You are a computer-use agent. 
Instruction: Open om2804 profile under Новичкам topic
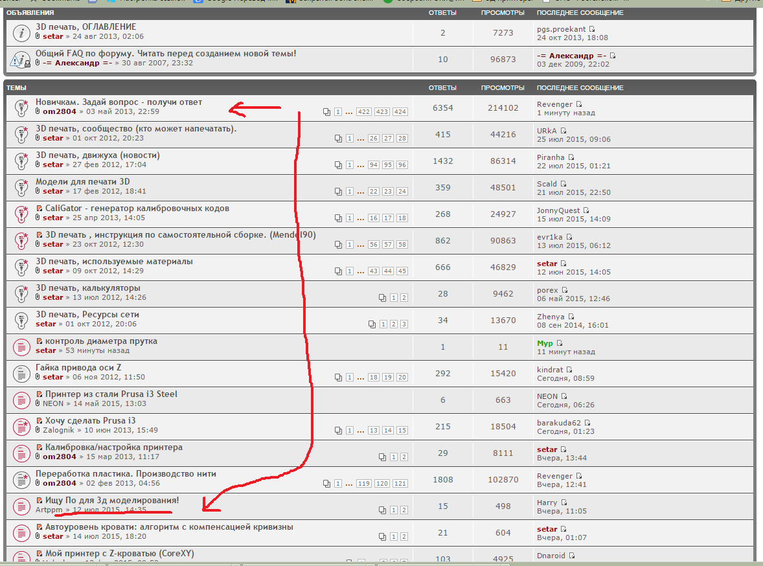point(60,111)
